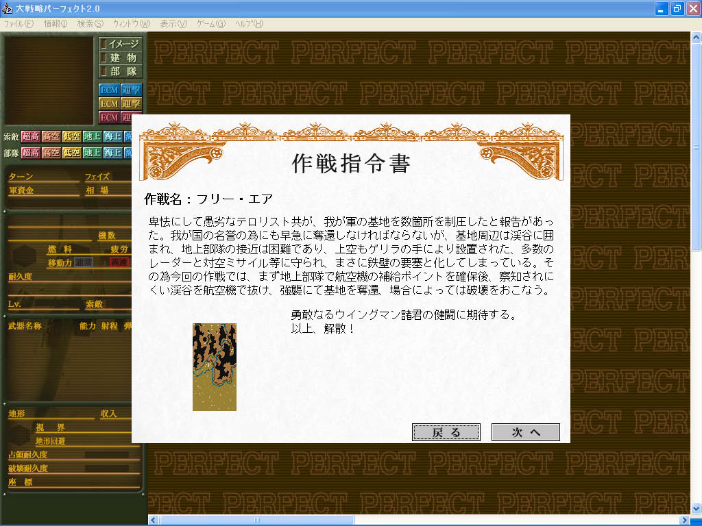Open the ヘルプ(H) menu

pos(250,24)
